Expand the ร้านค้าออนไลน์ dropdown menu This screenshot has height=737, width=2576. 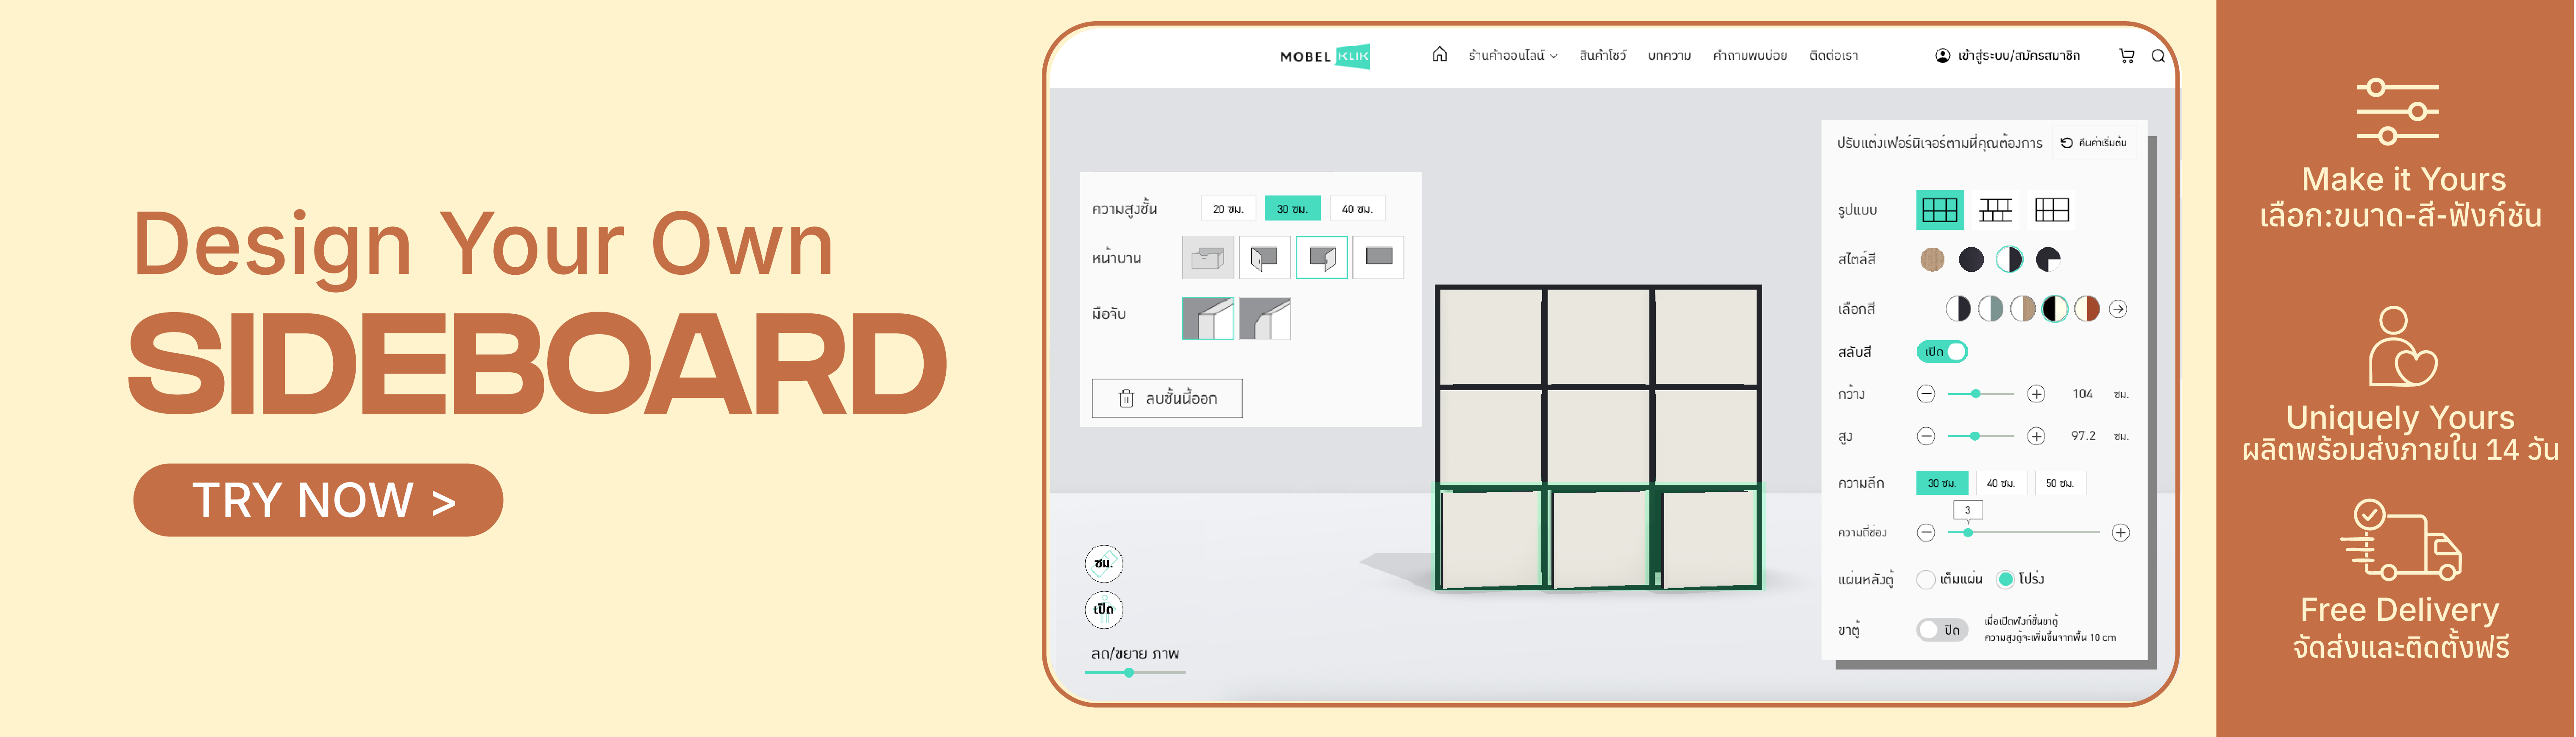pyautogui.click(x=1512, y=56)
